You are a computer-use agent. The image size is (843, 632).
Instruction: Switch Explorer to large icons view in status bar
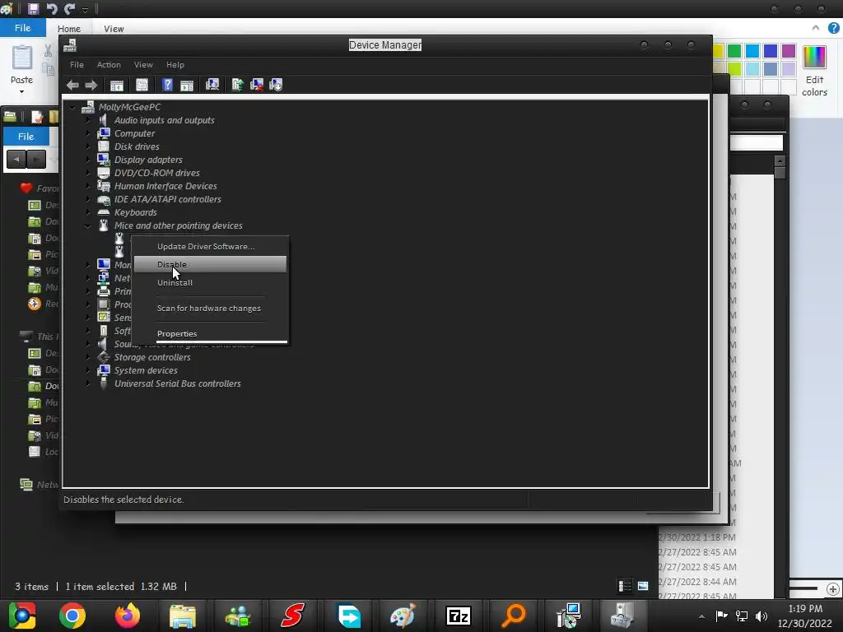[x=643, y=586]
